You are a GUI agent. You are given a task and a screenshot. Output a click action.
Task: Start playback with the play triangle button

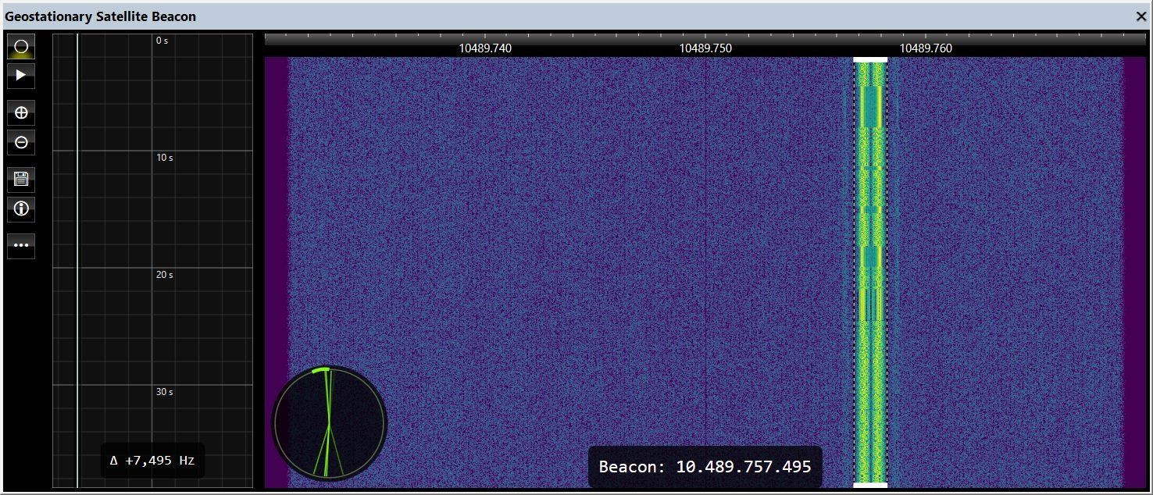tap(21, 76)
